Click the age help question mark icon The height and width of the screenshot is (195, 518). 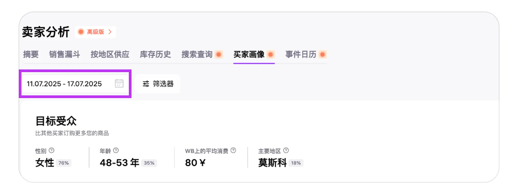click(x=116, y=150)
